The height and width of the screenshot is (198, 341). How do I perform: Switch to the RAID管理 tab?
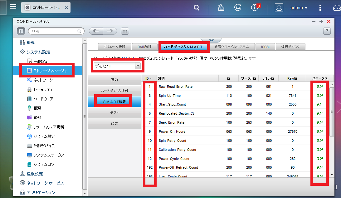[144, 47]
